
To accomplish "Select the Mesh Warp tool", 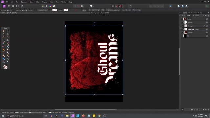I will click(3, 62).
